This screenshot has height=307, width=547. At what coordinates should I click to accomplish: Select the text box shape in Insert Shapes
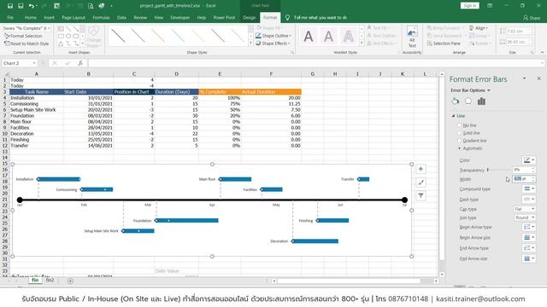[61, 28]
